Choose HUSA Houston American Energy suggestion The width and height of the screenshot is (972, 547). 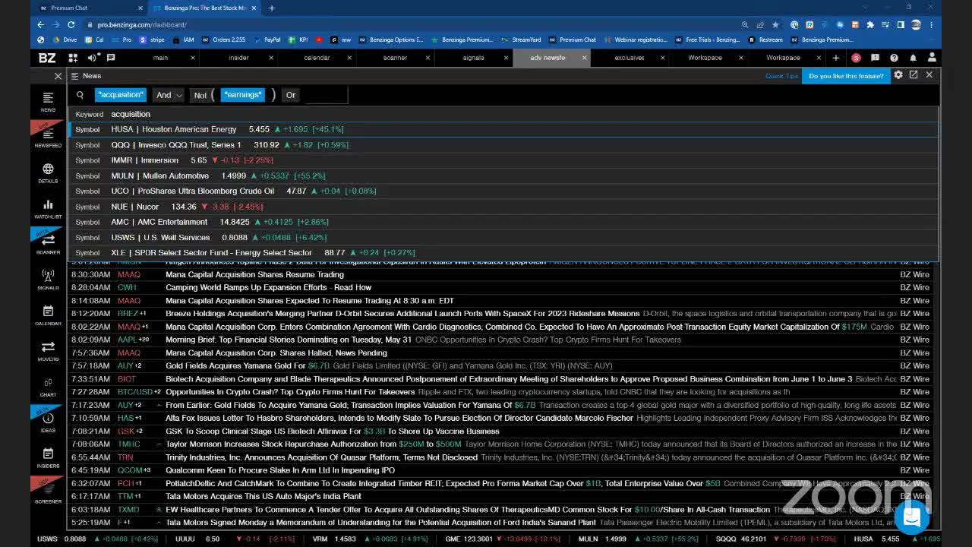point(503,129)
